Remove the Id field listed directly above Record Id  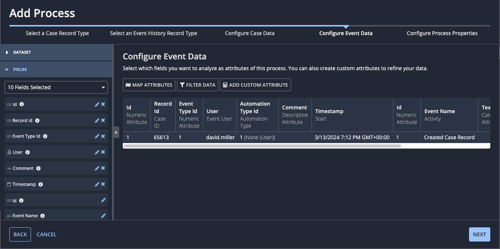[x=103, y=105]
